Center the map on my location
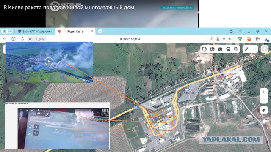 click(264, 110)
